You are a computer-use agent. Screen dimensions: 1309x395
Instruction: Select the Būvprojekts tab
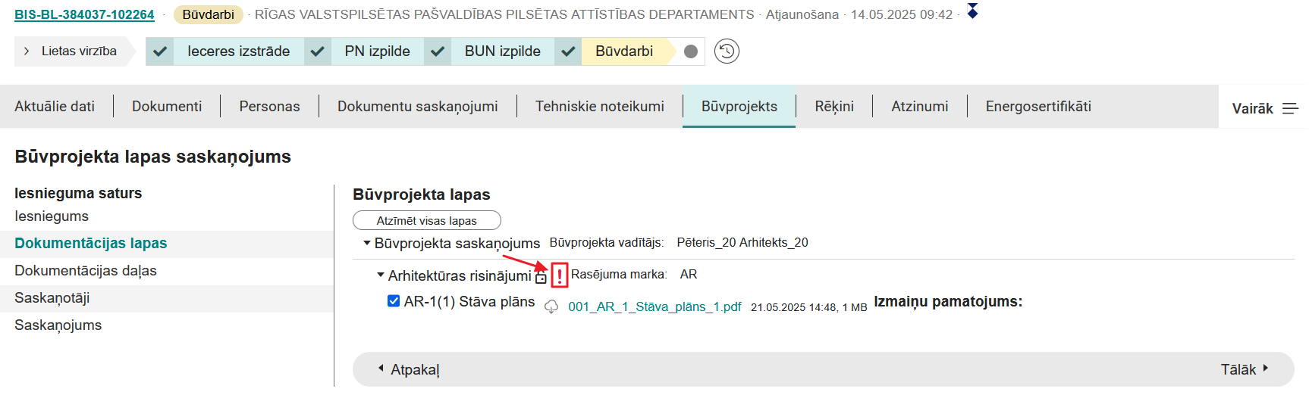739,107
